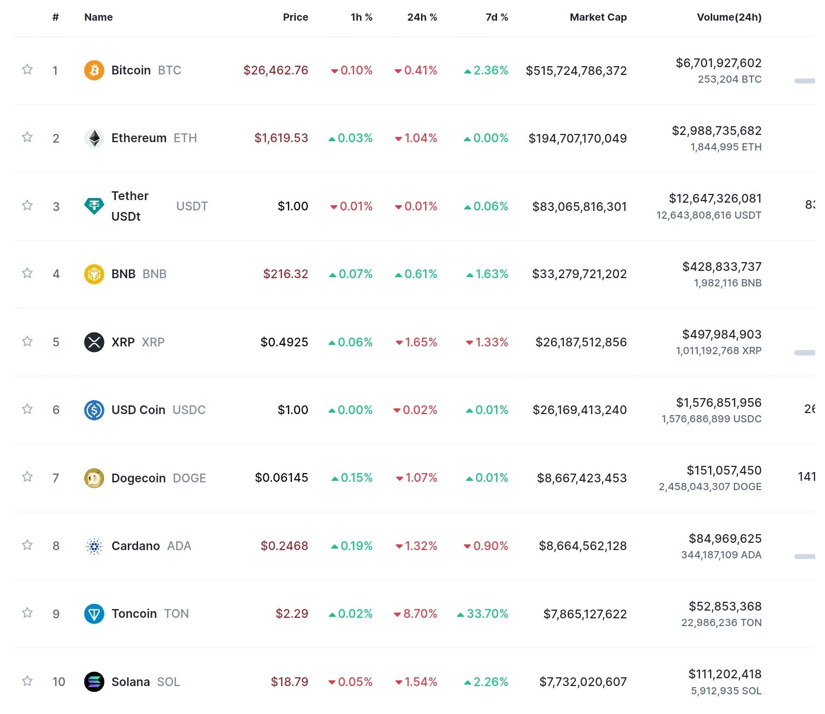Click the Bitcoin logo icon
825x714 pixels.
pyautogui.click(x=94, y=70)
